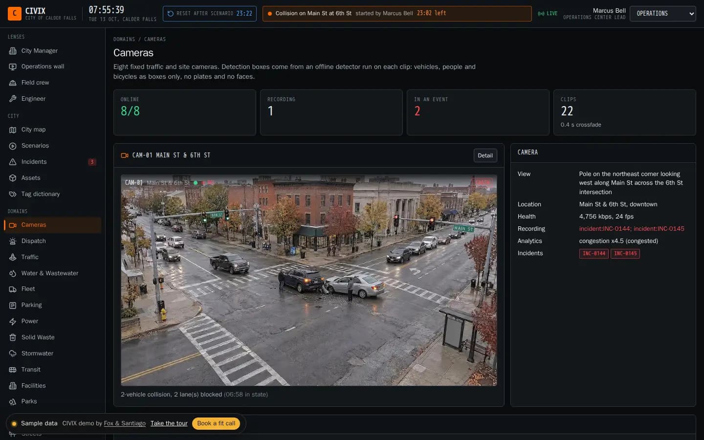
Task: Click the CAM-01 camera video feed
Action: point(309,280)
